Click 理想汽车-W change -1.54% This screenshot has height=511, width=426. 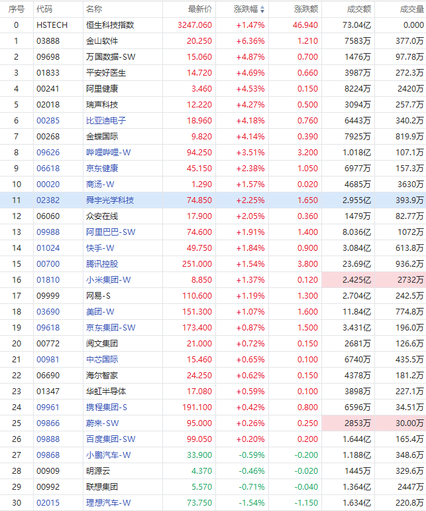point(252,503)
